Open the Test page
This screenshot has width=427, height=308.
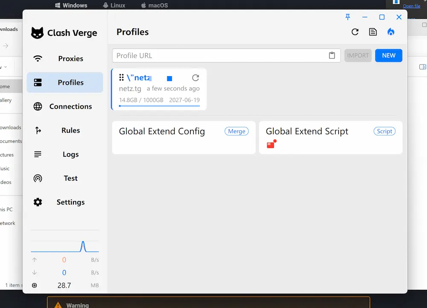[65, 179]
